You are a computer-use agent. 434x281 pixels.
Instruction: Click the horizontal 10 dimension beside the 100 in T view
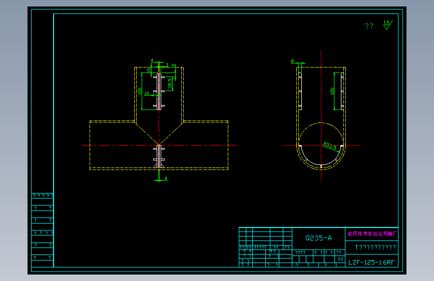tap(147, 93)
